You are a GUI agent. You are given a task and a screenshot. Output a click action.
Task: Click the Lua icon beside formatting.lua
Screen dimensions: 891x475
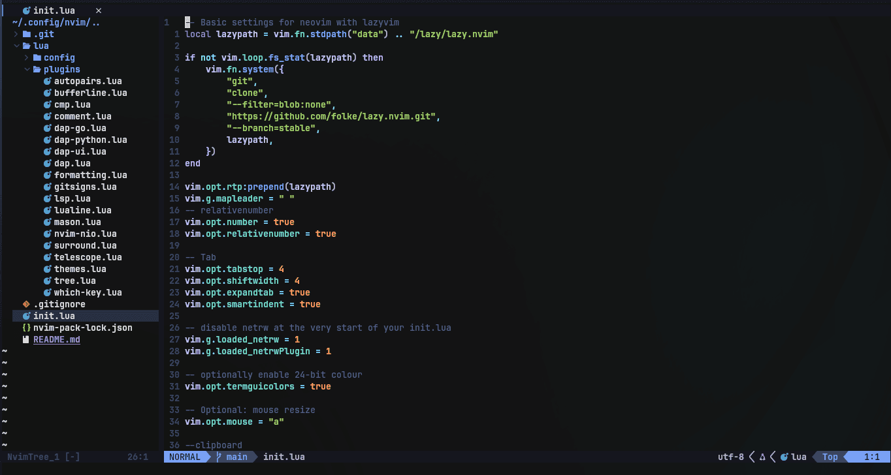48,175
